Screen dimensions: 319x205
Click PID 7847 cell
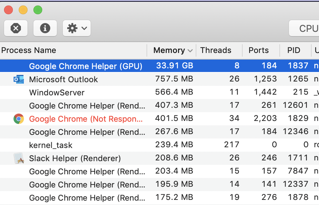[x=298, y=171]
